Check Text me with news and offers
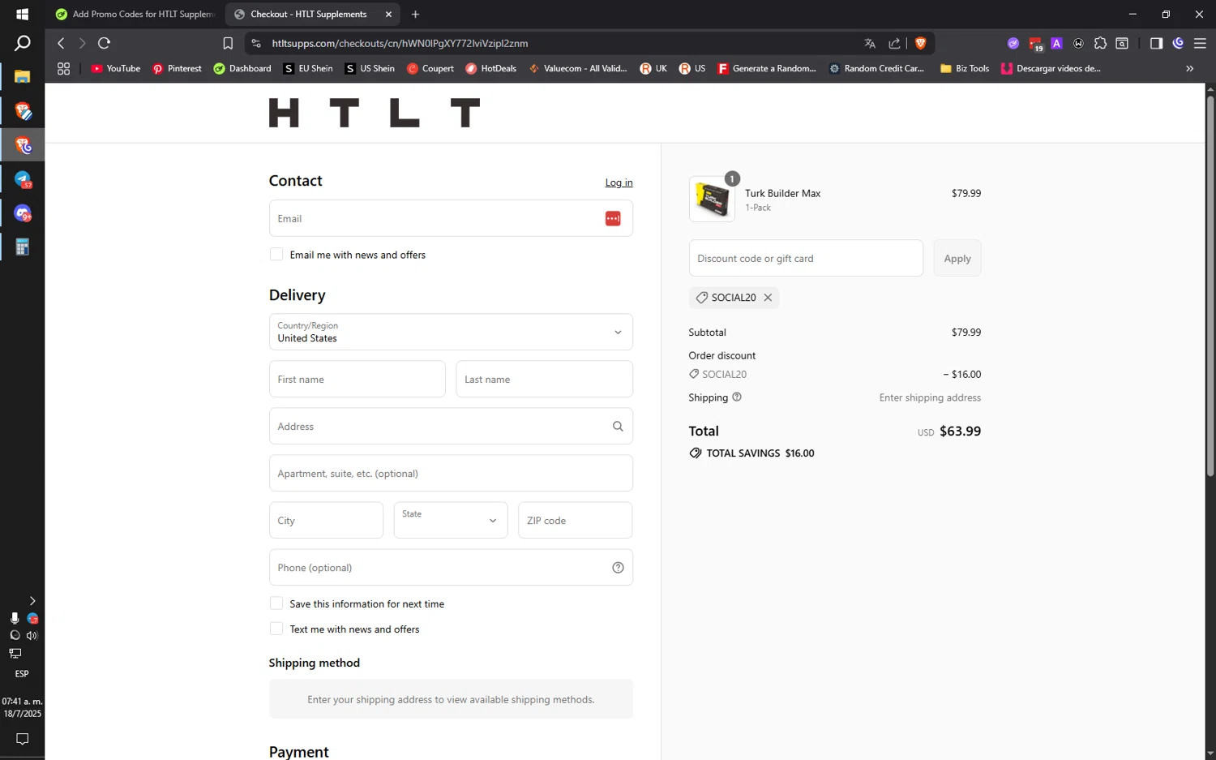 click(x=276, y=629)
